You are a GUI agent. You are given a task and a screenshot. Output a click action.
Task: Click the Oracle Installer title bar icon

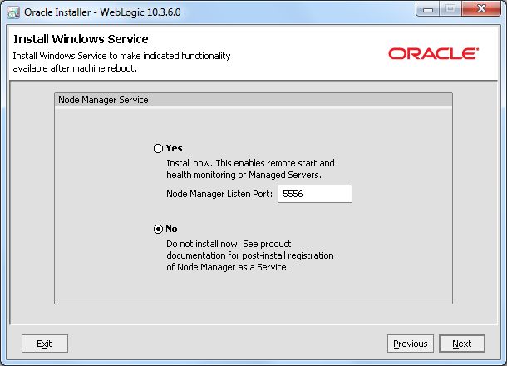point(13,12)
